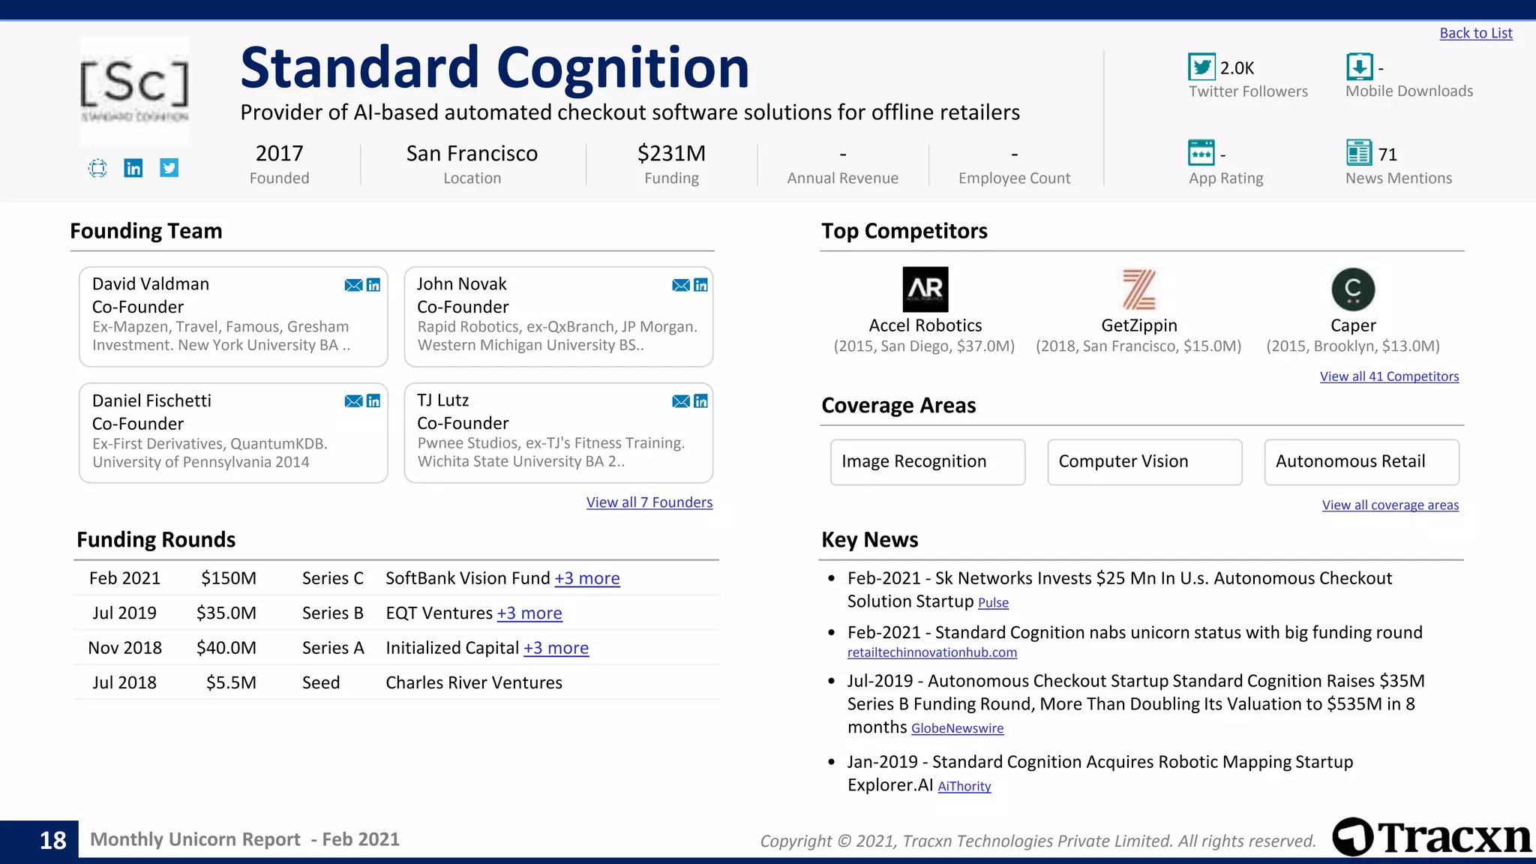
Task: Click the Caper logo
Action: coord(1353,289)
